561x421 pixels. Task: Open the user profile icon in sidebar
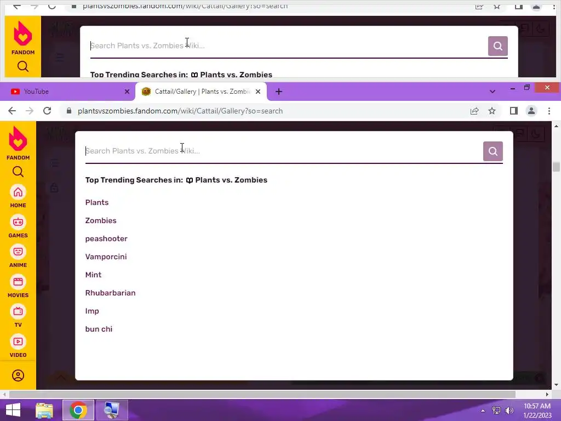(18, 376)
